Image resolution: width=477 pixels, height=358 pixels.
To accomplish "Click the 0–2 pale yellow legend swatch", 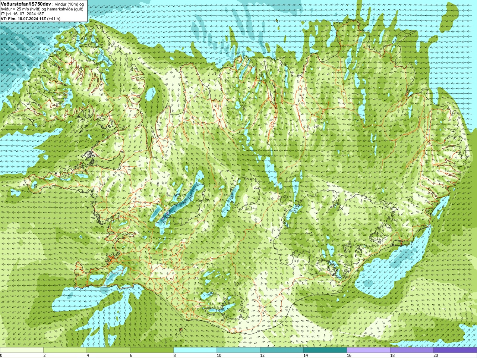I will click(22, 350).
